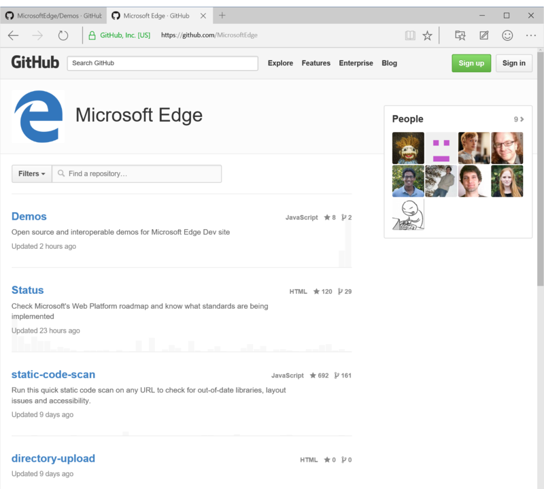The width and height of the screenshot is (544, 489).
Task: Open the Features nav link
Action: [x=316, y=63]
